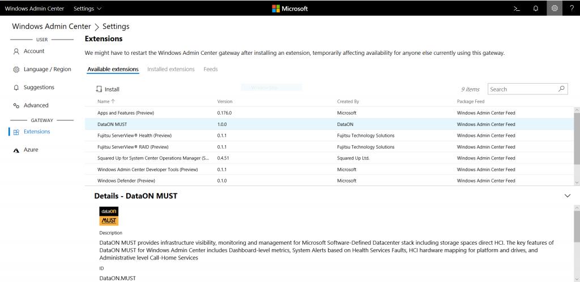Screen dimensions: 580x282
Task: Click extensions list scroll up arrow
Action: pos(577,110)
